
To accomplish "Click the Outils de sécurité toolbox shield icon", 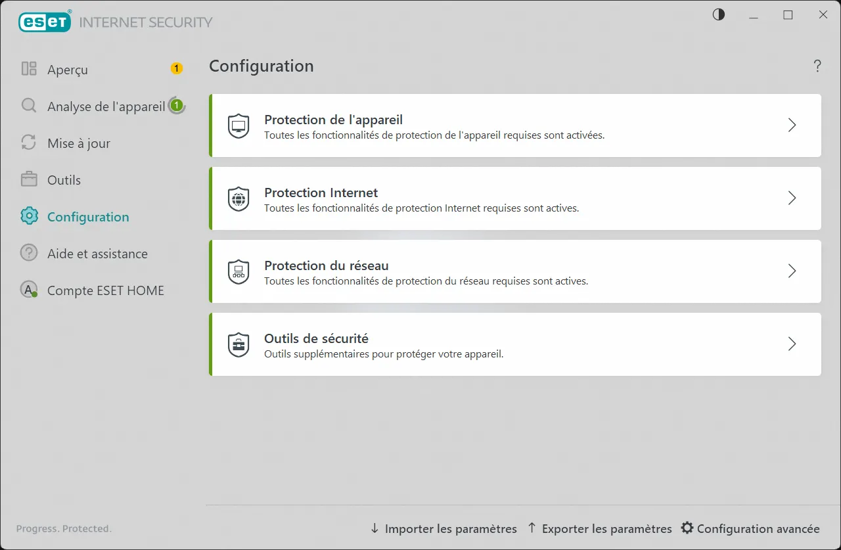I will pos(239,344).
